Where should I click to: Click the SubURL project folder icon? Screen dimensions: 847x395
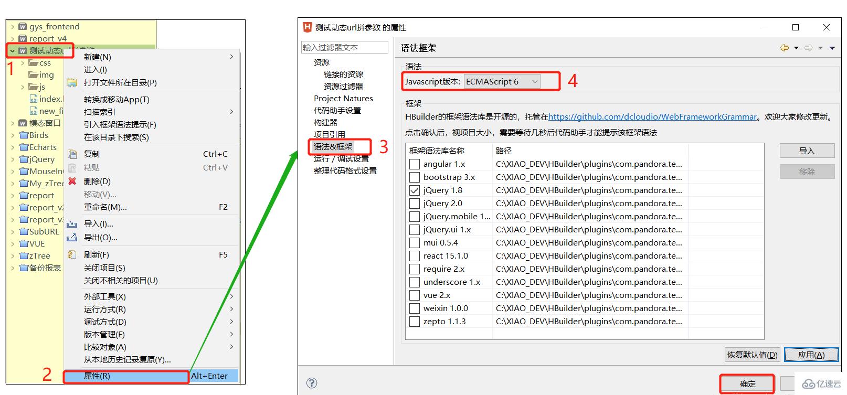click(x=24, y=232)
